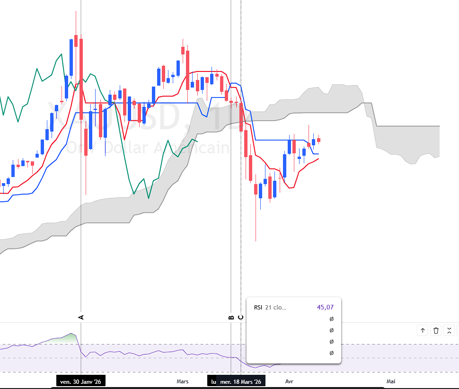Select the vertical line labeled B
This screenshot has width=459, height=389.
(x=231, y=176)
